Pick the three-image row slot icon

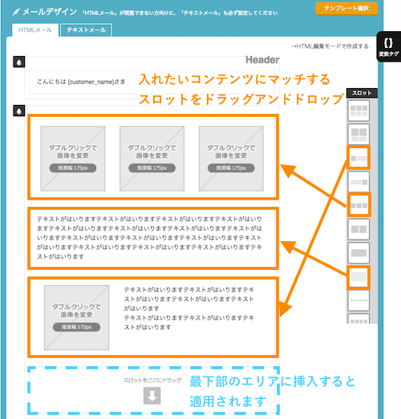click(358, 205)
